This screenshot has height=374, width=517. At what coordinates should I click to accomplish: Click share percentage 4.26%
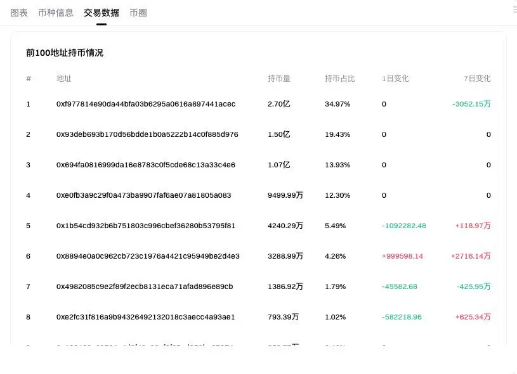pyautogui.click(x=336, y=256)
